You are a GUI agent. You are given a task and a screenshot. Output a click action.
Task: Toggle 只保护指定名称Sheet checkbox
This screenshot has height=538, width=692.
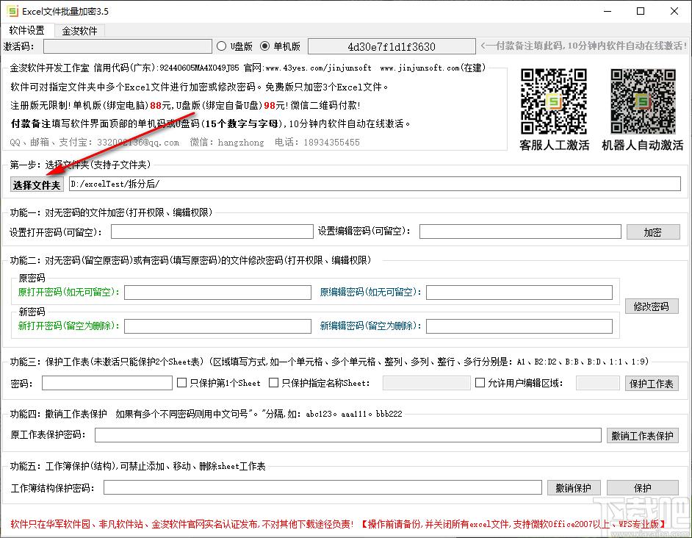pos(273,382)
